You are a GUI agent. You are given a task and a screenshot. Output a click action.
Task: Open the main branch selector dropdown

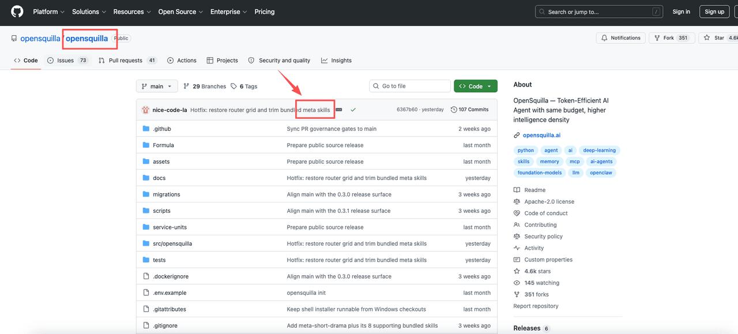pyautogui.click(x=157, y=86)
